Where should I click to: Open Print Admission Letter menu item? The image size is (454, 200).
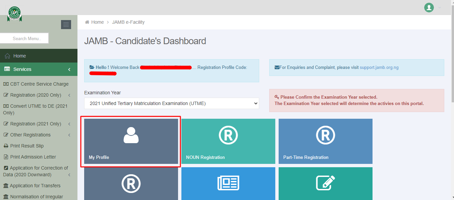coord(33,157)
